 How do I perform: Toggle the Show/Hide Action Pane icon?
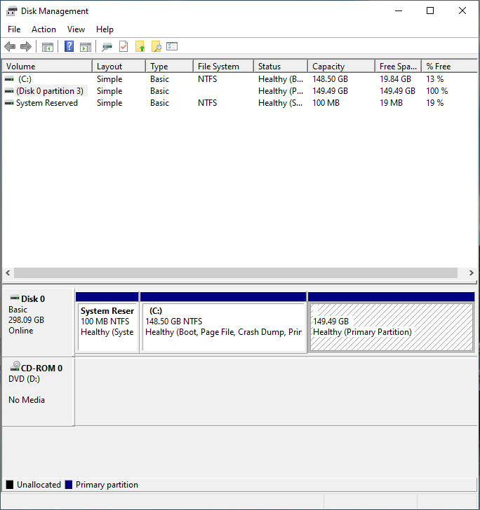[x=86, y=47]
